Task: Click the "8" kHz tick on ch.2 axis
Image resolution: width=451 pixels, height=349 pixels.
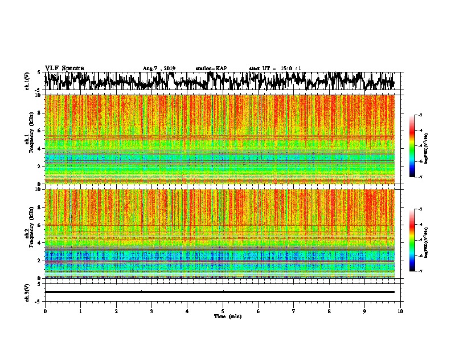Action: pyautogui.click(x=40, y=208)
